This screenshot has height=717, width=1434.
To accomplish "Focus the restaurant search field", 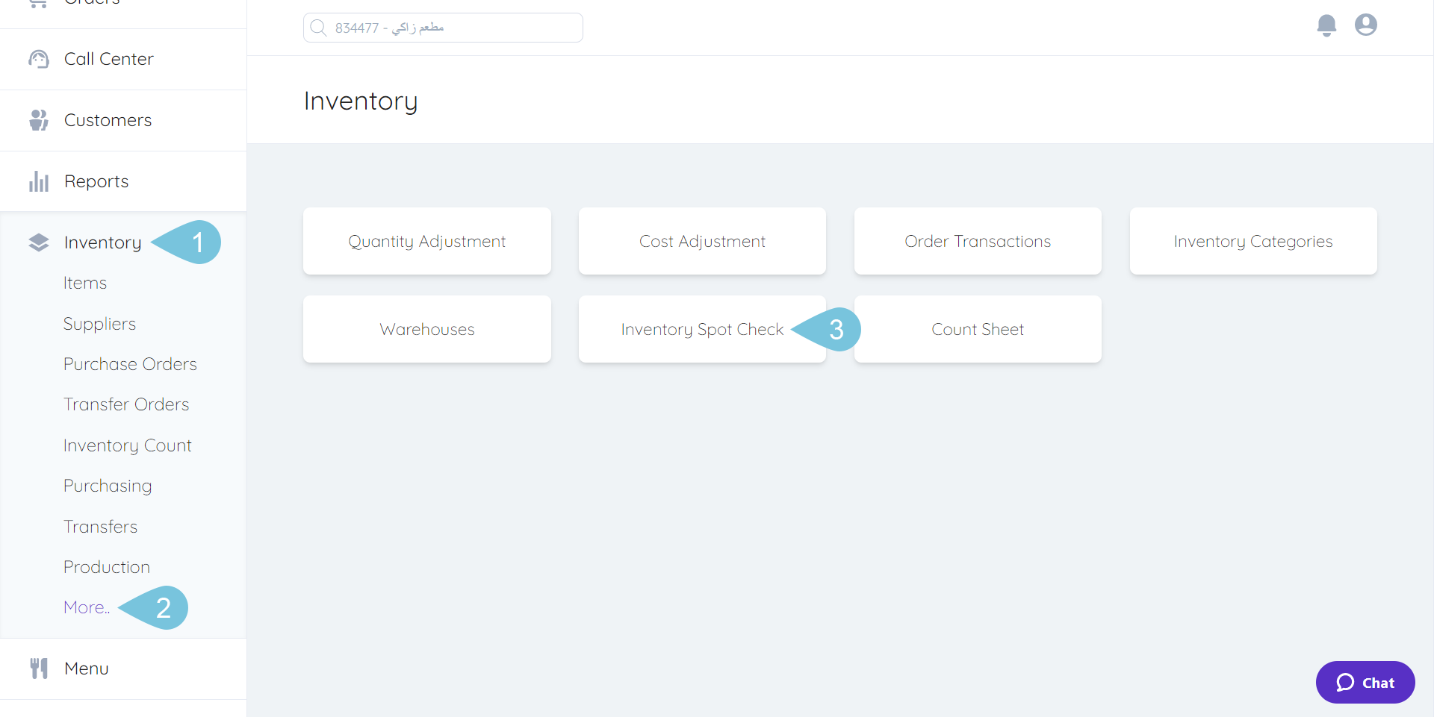I will click(x=443, y=28).
